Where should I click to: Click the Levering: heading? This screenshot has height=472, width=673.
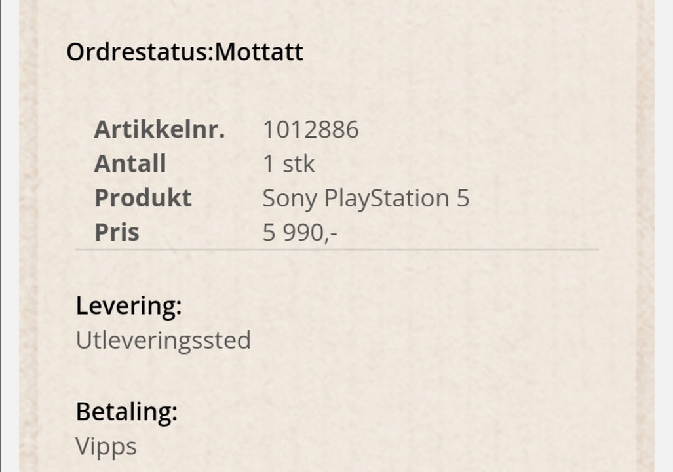point(128,305)
